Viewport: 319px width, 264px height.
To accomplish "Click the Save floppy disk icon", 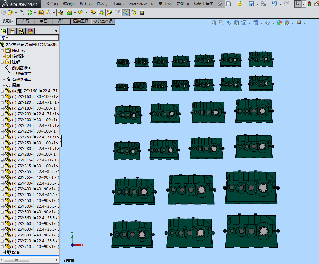I will 252,4.
